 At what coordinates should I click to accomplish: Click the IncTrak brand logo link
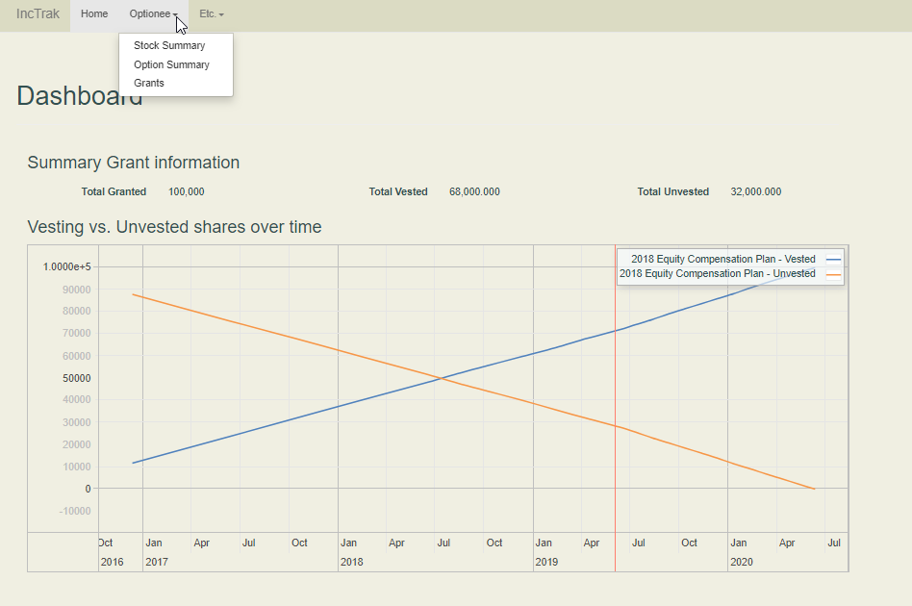[x=38, y=14]
